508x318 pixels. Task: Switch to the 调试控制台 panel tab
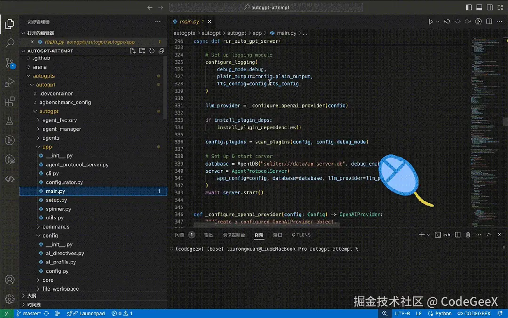(234, 235)
